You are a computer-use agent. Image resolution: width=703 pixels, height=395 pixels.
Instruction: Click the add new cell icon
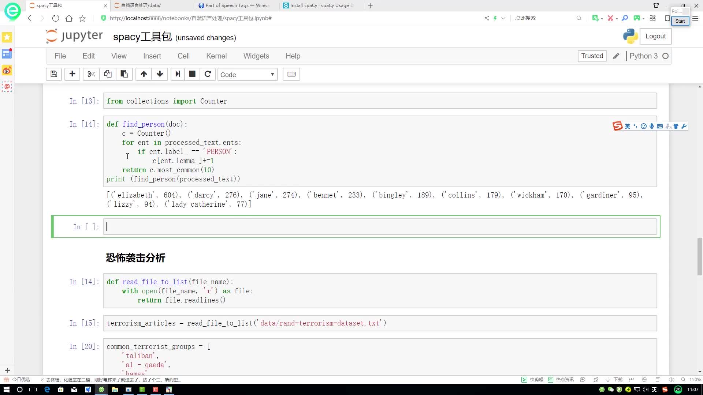[x=72, y=74]
